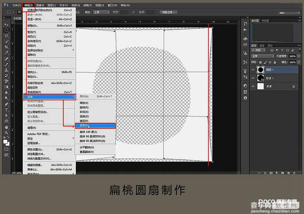This screenshot has height=214, width=304.
Task: Select the Move tool
Action: 6,25
